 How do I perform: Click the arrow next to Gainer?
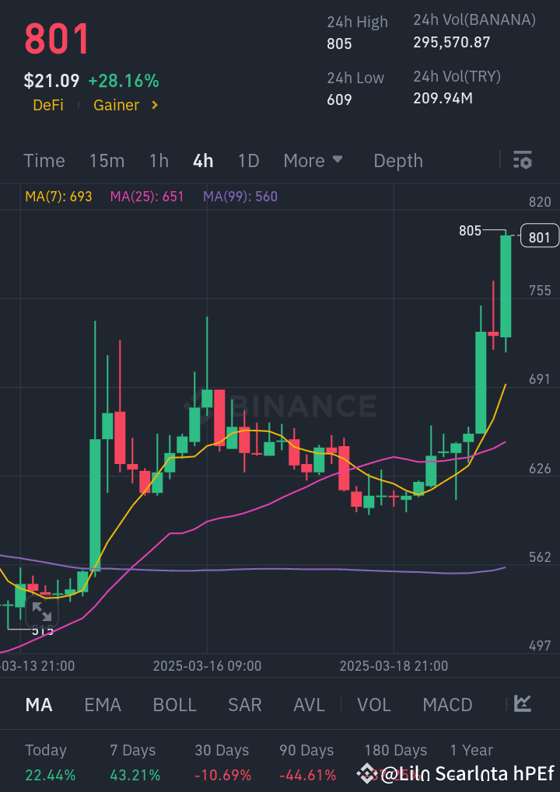pos(155,105)
